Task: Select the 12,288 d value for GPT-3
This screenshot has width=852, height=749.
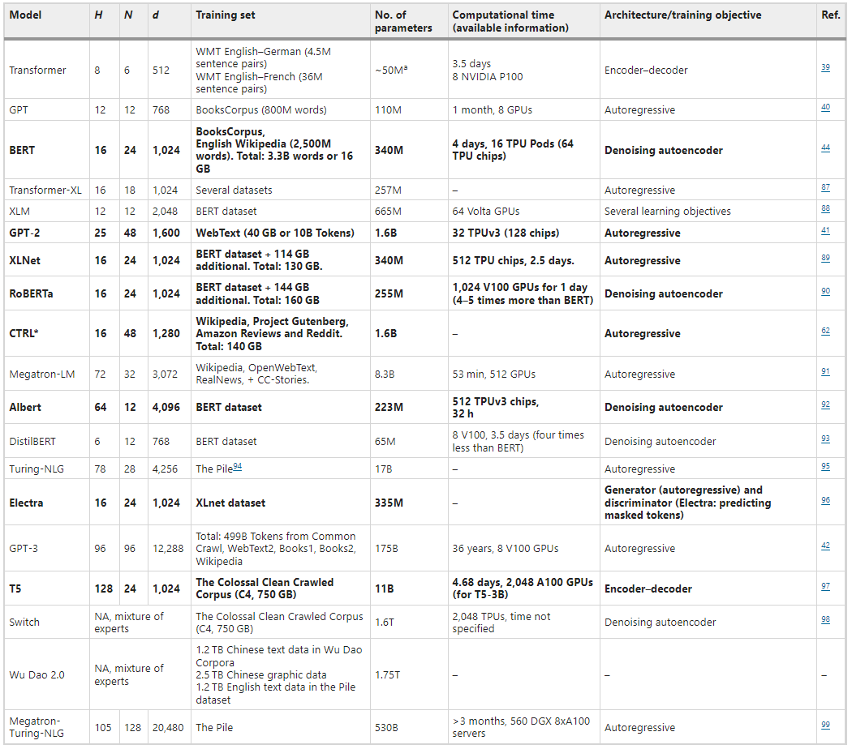Action: point(168,548)
